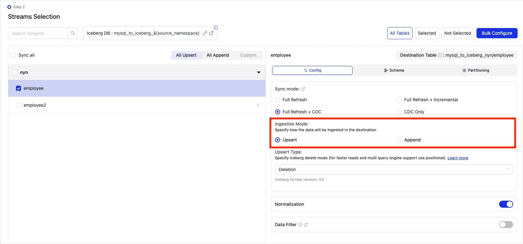Viewport: 523px width, 244px height.
Task: Filter to Selected streams
Action: [427, 33]
